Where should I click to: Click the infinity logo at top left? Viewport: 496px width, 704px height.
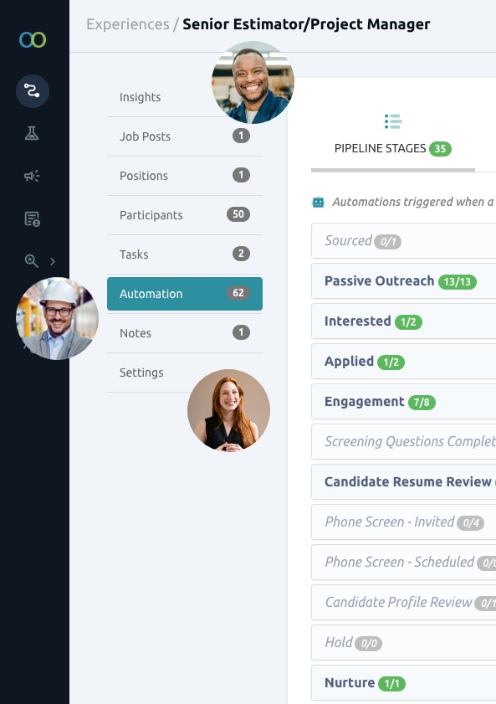33,39
